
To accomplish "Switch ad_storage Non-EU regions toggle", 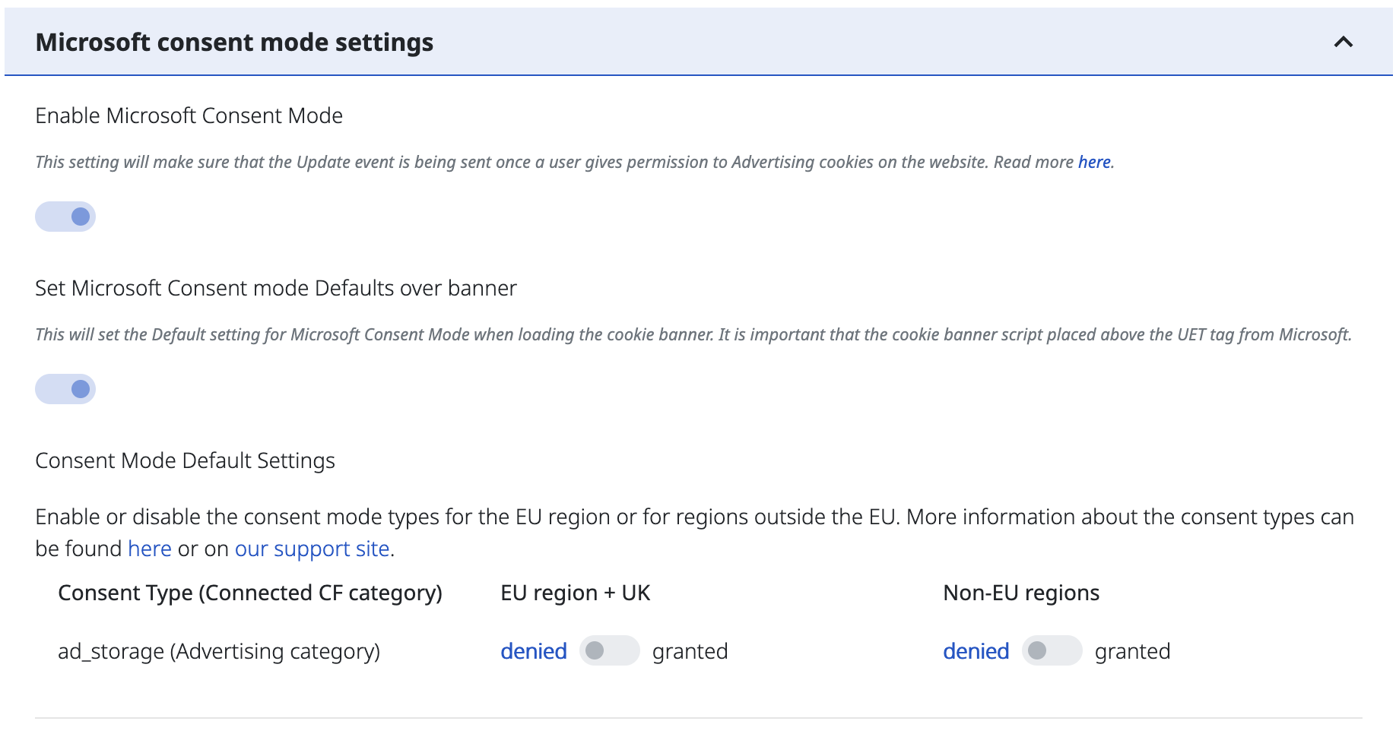I will pyautogui.click(x=1052, y=650).
